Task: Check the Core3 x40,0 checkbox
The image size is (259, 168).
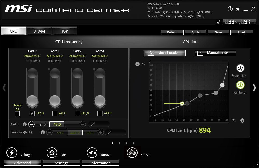Action: pos(100,113)
